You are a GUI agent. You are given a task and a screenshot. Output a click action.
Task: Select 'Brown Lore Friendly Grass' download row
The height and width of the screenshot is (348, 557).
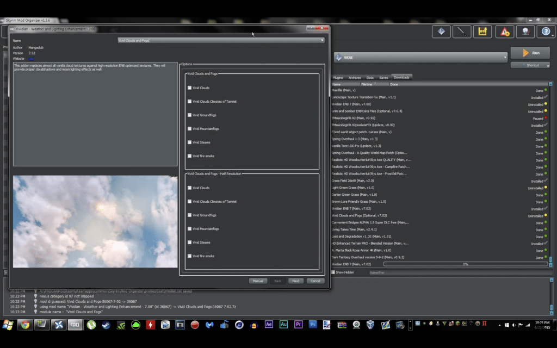click(x=440, y=202)
